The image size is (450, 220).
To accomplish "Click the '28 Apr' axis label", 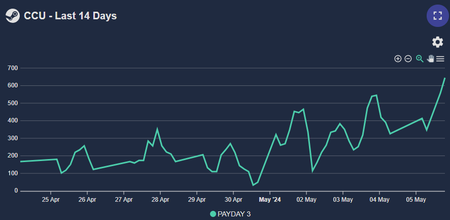I will [160, 199].
